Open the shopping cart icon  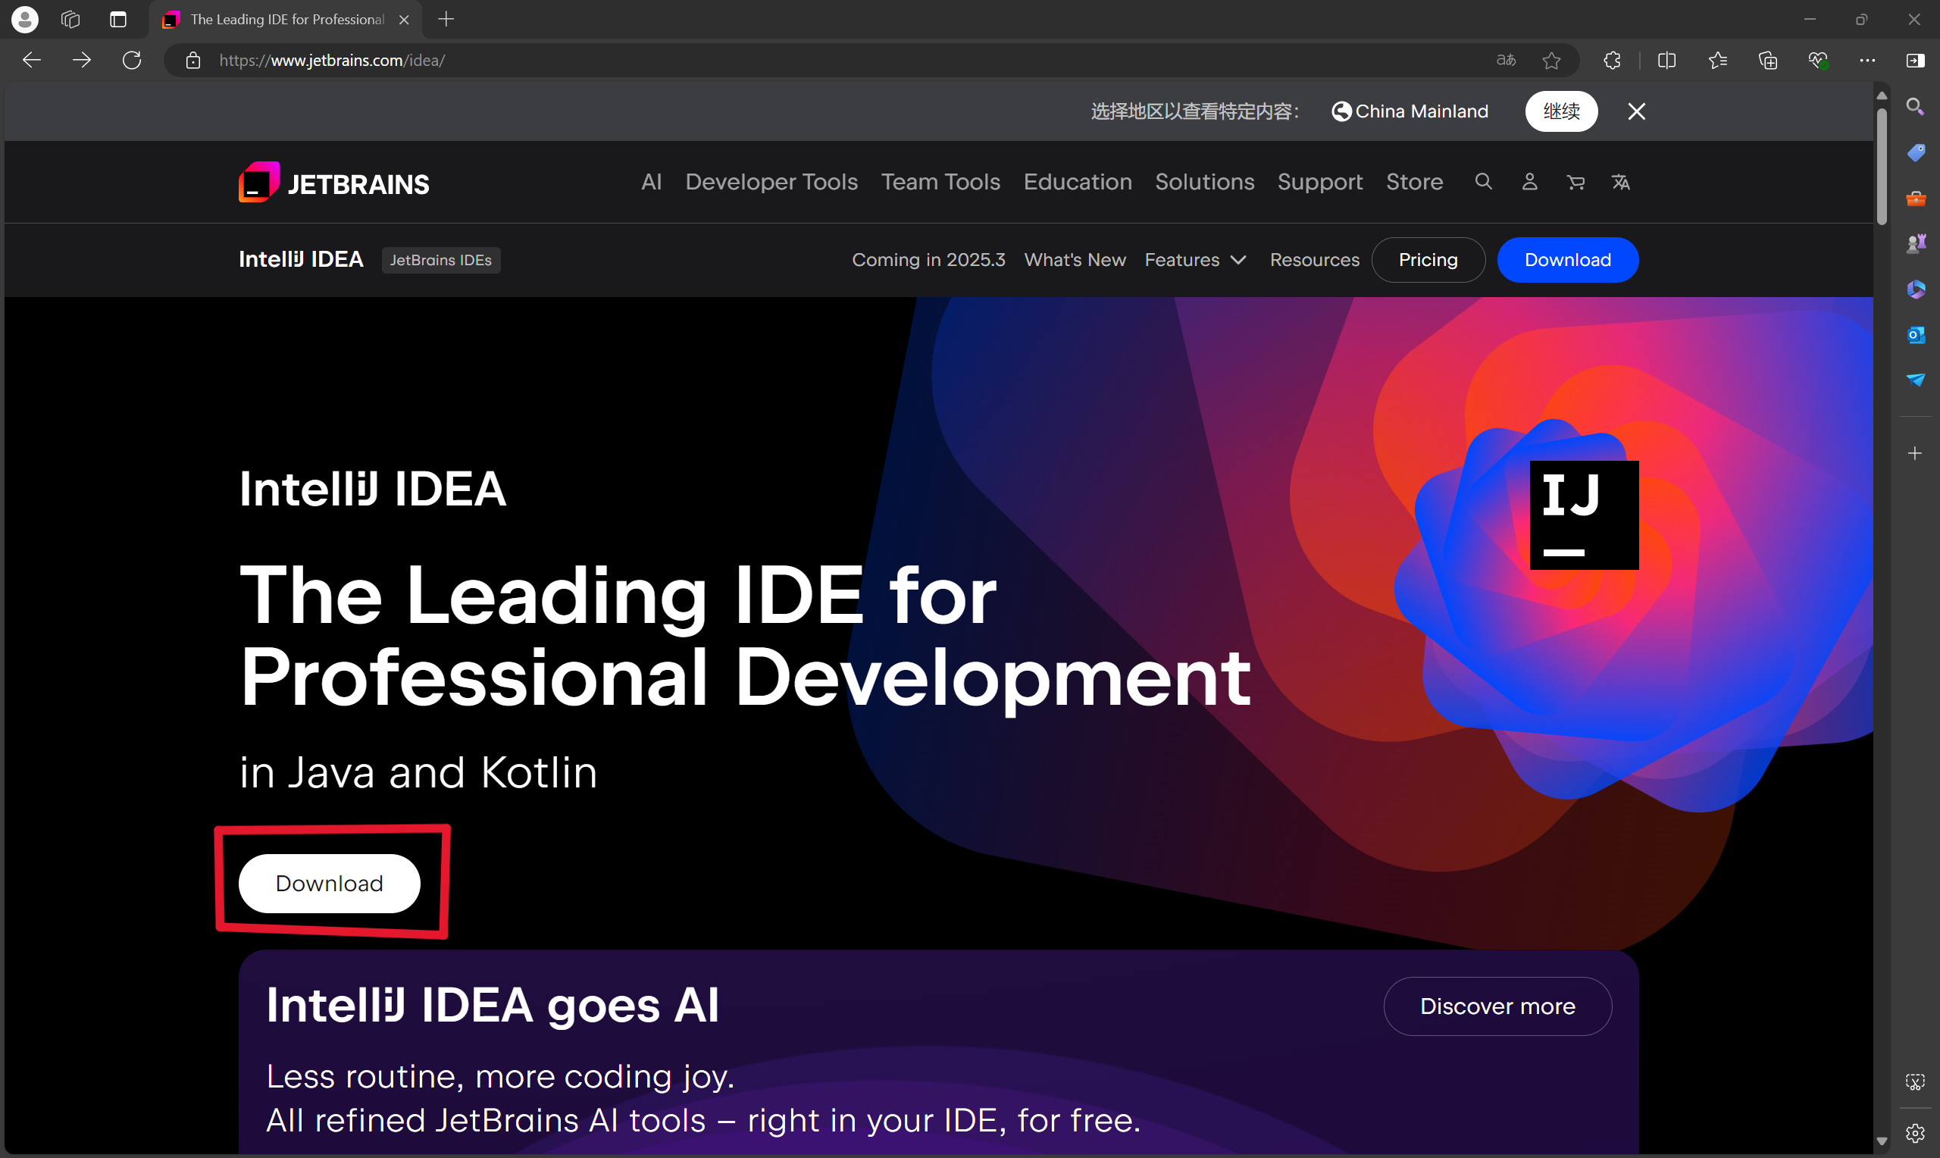[x=1575, y=182]
